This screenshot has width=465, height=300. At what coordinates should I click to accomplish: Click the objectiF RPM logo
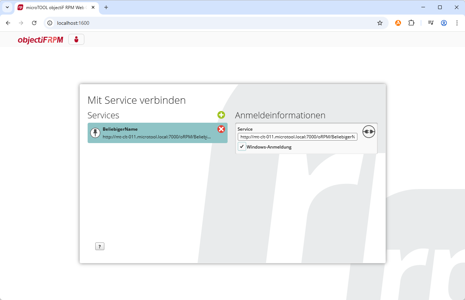[40, 40]
